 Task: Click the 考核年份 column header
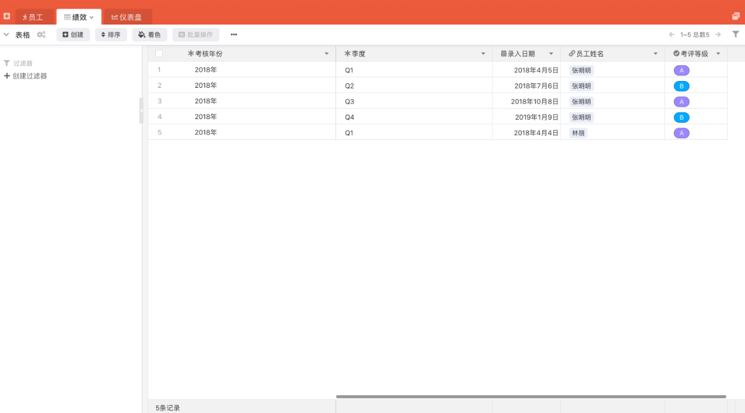pyautogui.click(x=253, y=54)
